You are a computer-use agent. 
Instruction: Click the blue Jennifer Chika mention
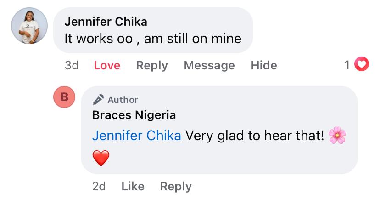pos(137,136)
